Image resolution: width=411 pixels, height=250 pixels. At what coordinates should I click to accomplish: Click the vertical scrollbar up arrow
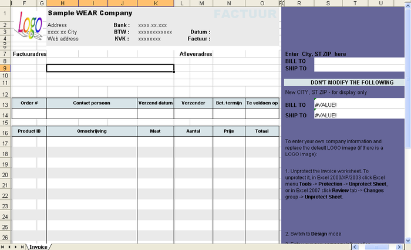click(x=408, y=5)
